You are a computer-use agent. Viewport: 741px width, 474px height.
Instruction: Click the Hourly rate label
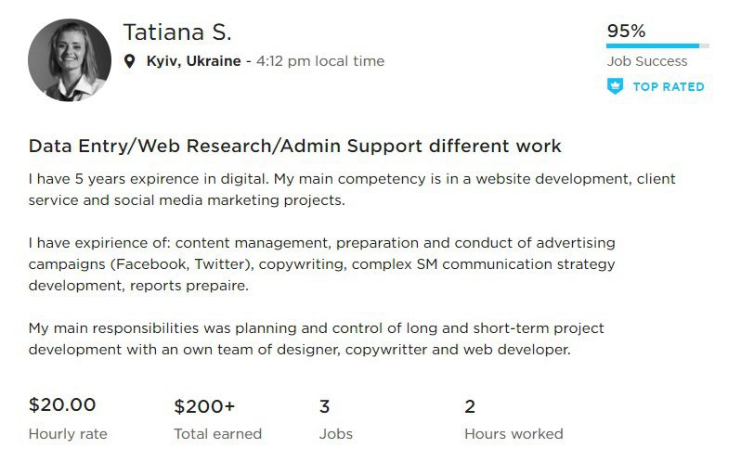click(x=68, y=433)
